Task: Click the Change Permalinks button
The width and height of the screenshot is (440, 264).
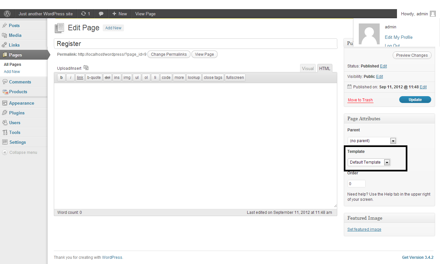Action: (x=169, y=54)
